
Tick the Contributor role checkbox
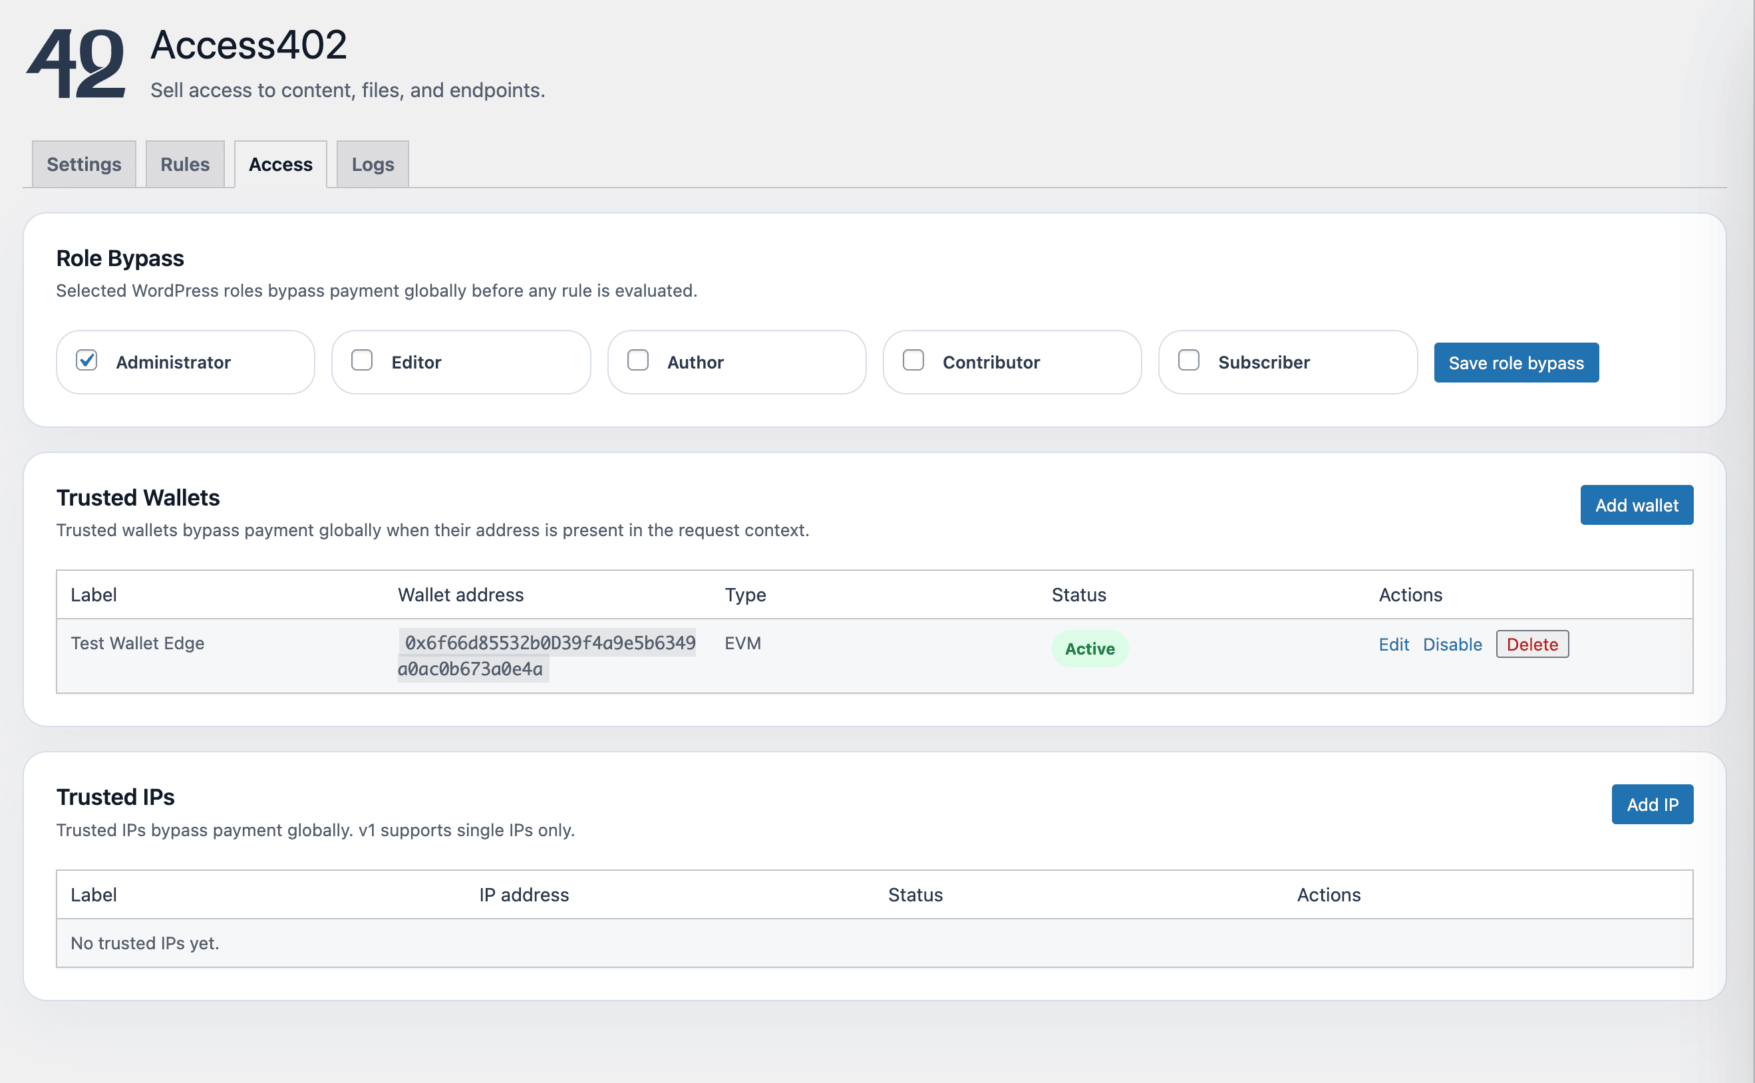click(913, 361)
